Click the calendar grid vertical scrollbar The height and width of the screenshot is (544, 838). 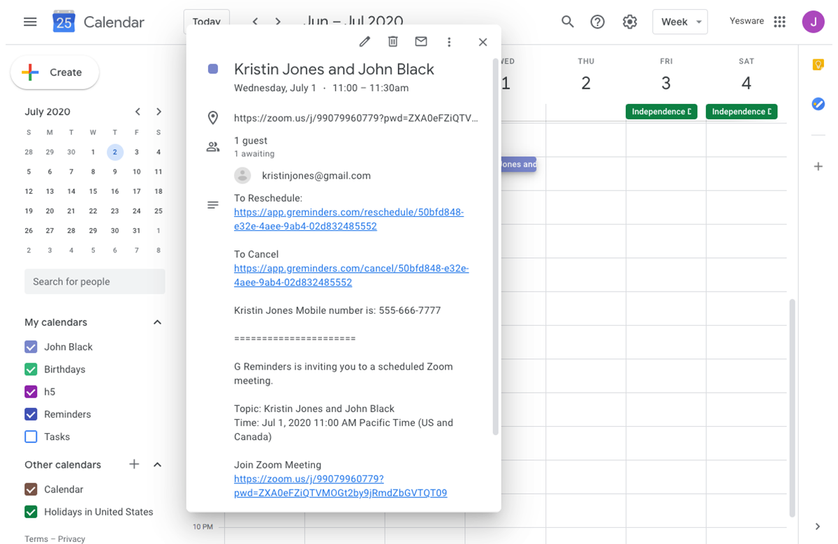(792, 408)
